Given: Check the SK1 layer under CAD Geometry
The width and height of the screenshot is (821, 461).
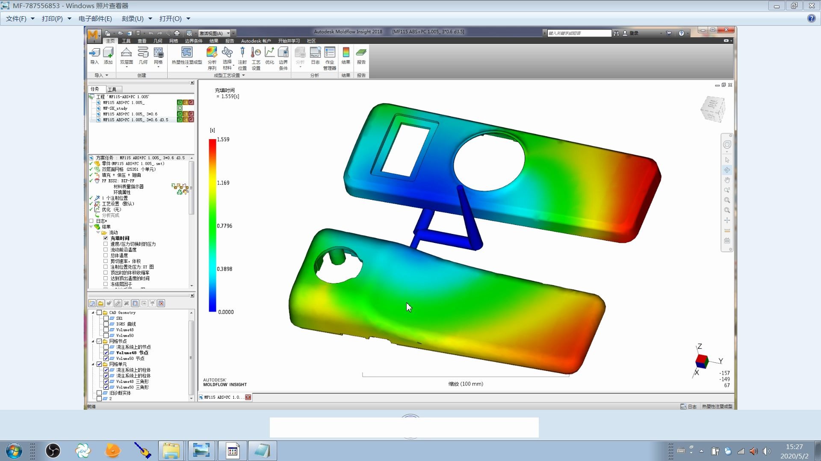Looking at the screenshot, I should [x=106, y=318].
